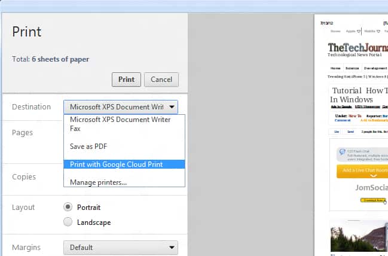This screenshot has height=256, width=388.
Task: Click the Margins dropdown arrow
Action: coord(172,247)
